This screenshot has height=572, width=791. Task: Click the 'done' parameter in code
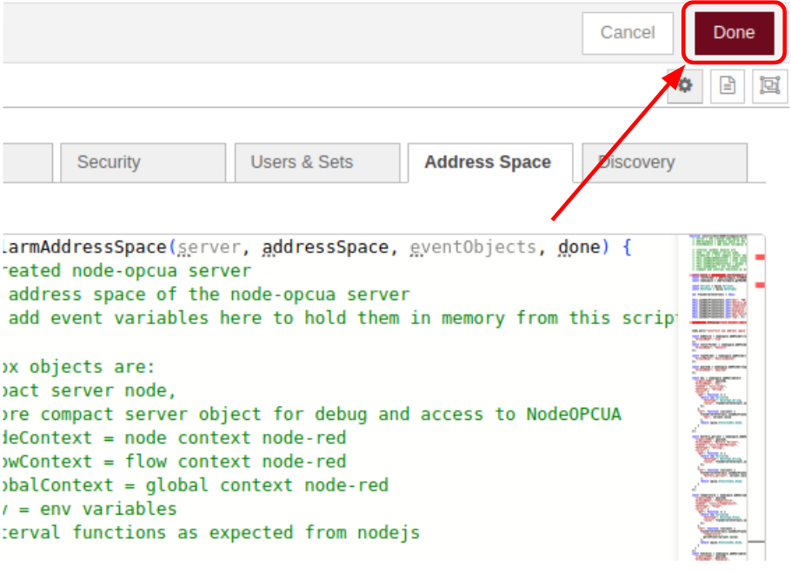[x=579, y=247]
